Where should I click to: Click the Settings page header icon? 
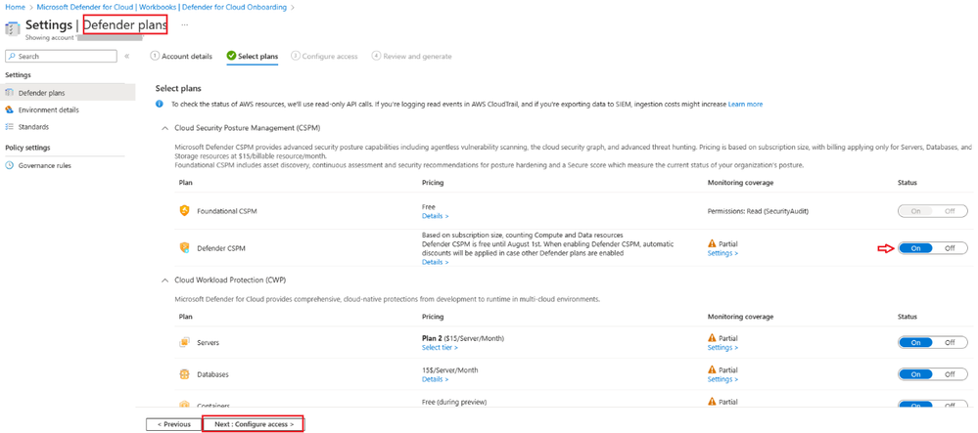(12, 28)
